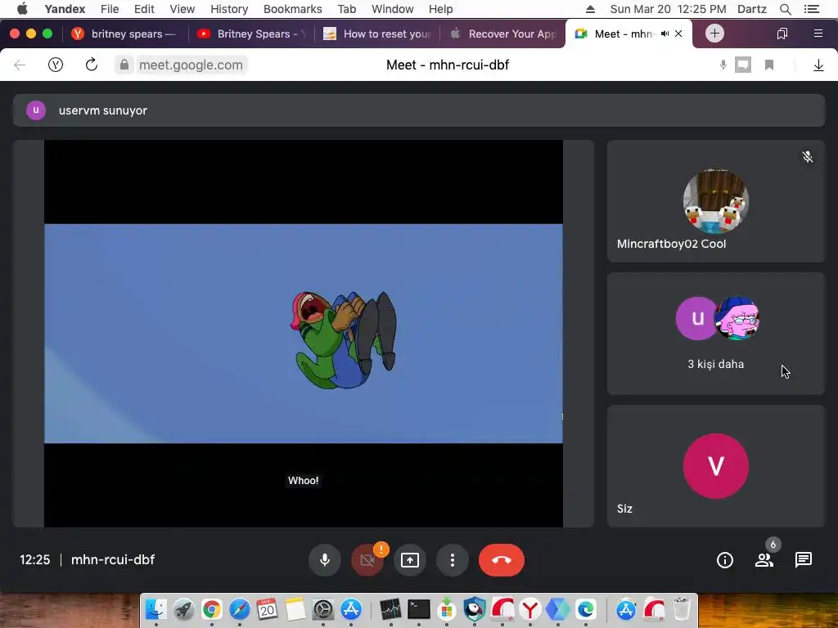Open the three-dot more options menu

coord(453,560)
